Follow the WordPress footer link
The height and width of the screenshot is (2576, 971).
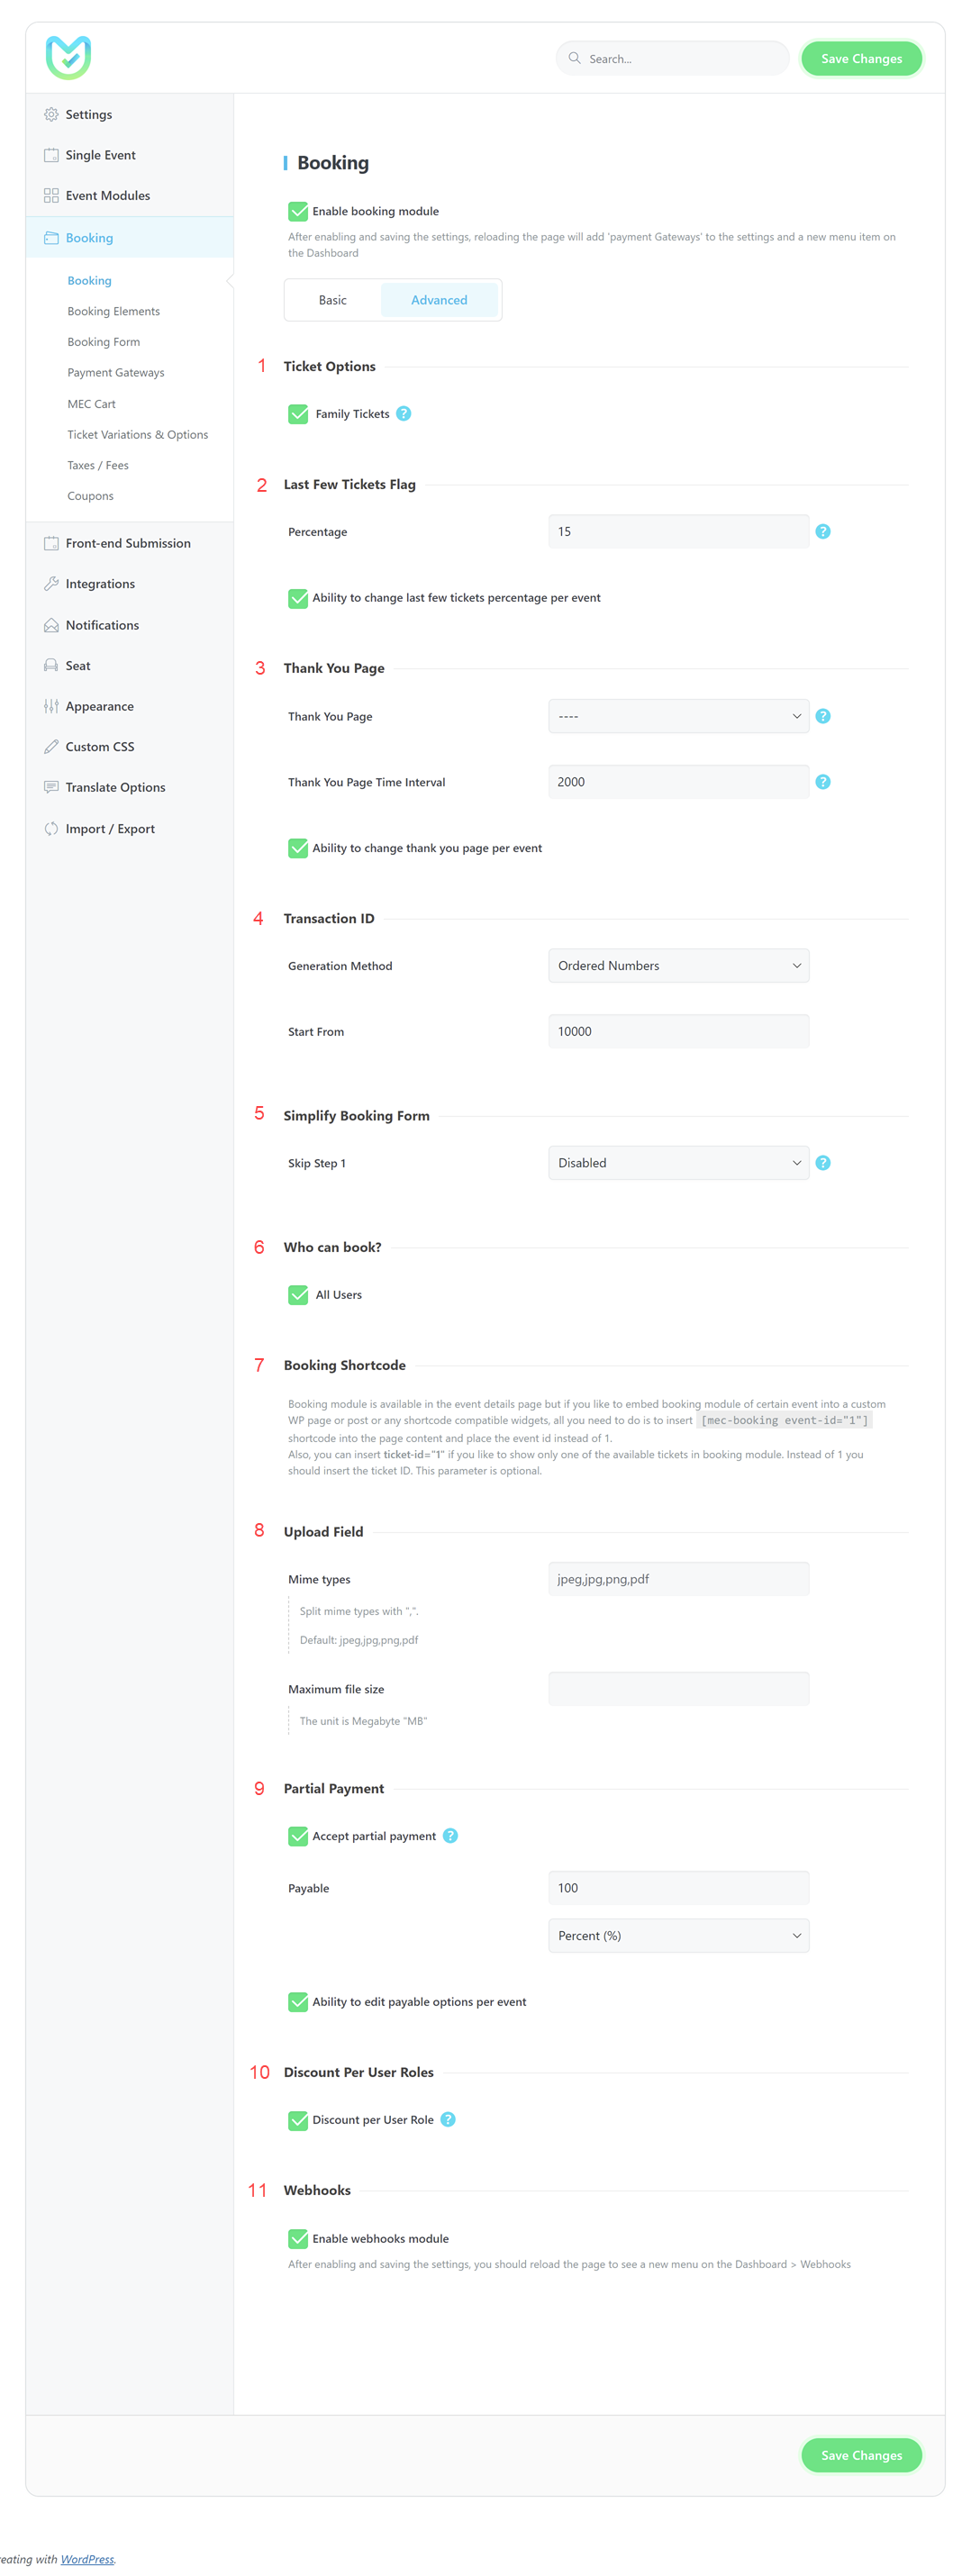[87, 2559]
